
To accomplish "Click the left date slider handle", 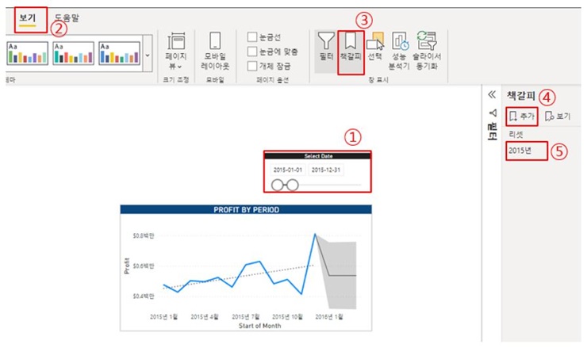I will (278, 185).
